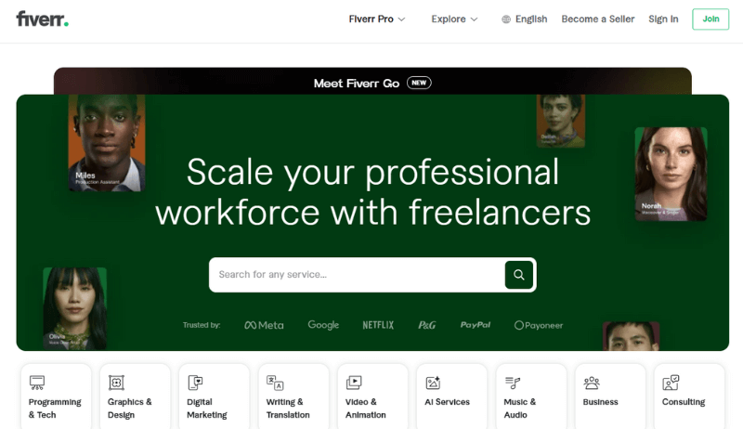743x429 pixels.
Task: Open Consulting category label
Action: click(x=684, y=402)
